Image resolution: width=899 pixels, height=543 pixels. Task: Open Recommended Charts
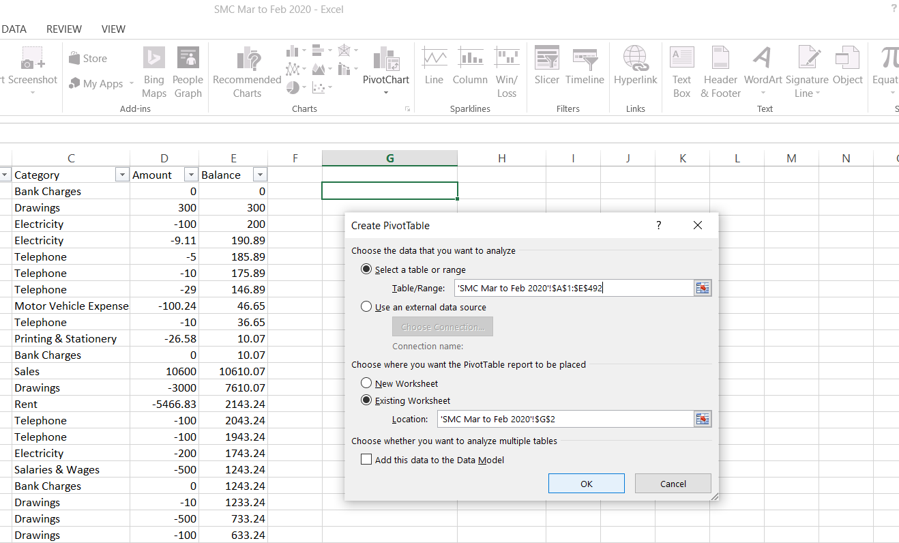click(x=247, y=73)
